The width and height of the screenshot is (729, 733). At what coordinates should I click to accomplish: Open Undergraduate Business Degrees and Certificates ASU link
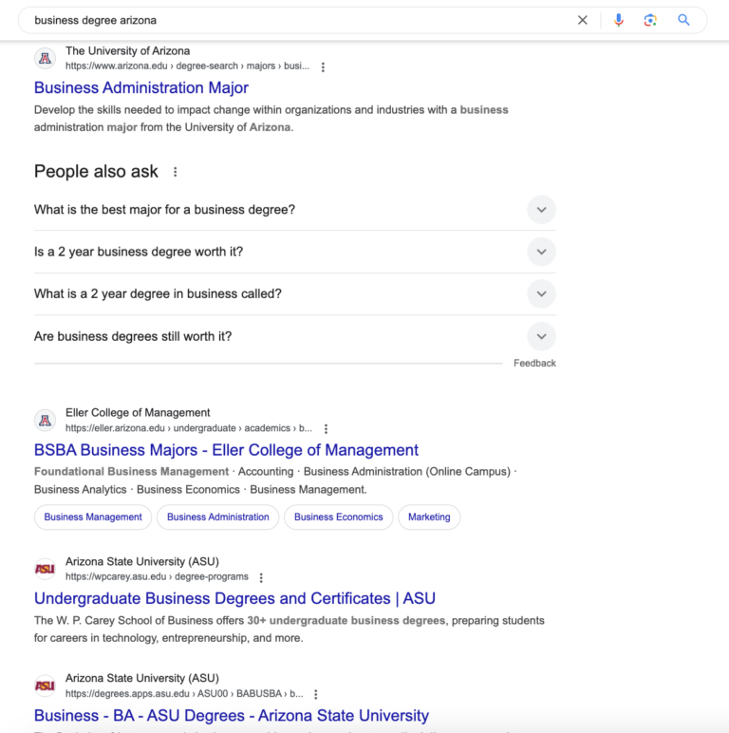pyautogui.click(x=234, y=598)
